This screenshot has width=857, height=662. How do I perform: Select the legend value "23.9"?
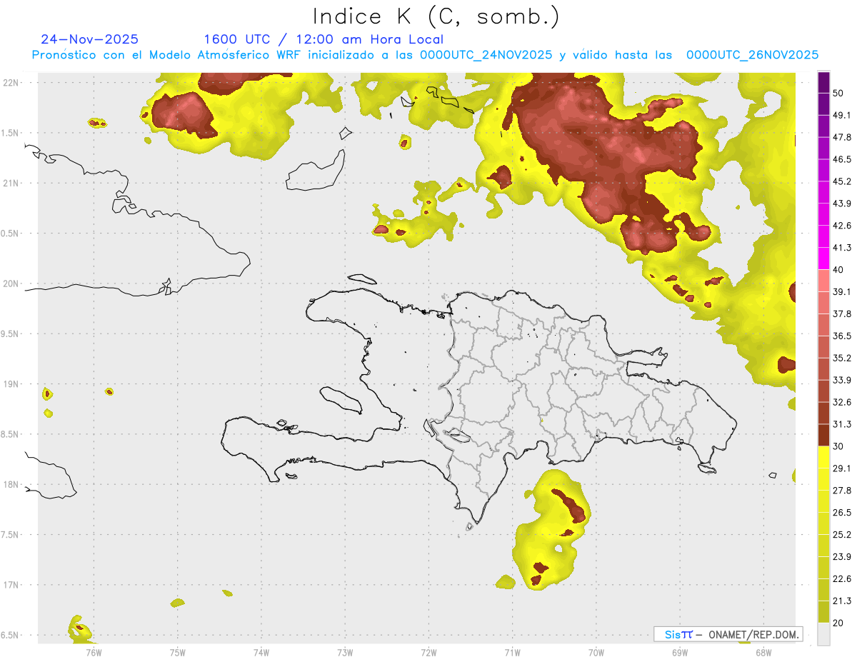pos(842,557)
